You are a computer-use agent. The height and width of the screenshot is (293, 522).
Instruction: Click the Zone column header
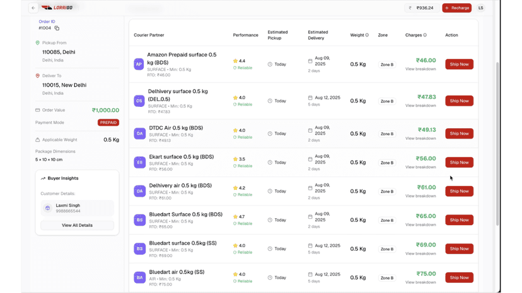tap(383, 35)
